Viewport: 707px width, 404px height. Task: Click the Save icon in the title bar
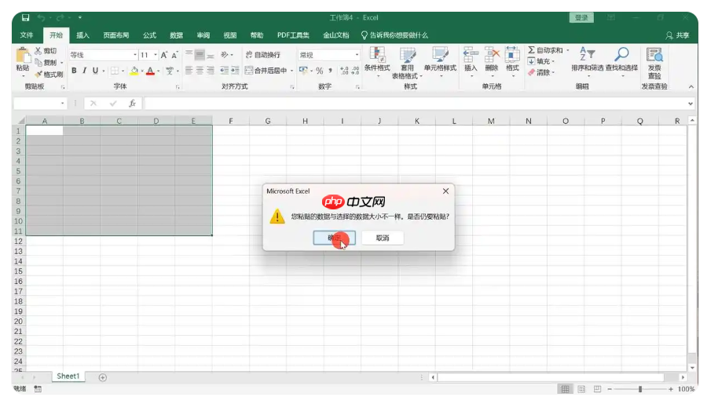click(25, 17)
